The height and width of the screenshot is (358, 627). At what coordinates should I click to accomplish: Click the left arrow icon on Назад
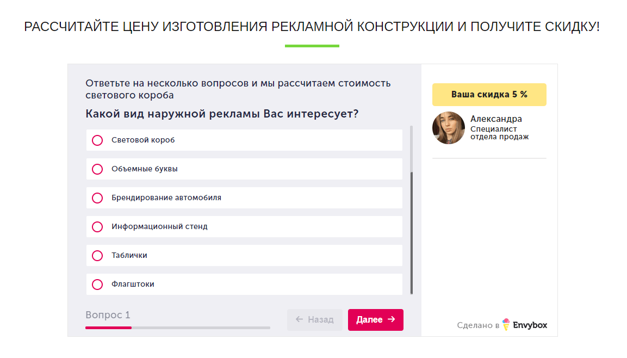pos(299,319)
